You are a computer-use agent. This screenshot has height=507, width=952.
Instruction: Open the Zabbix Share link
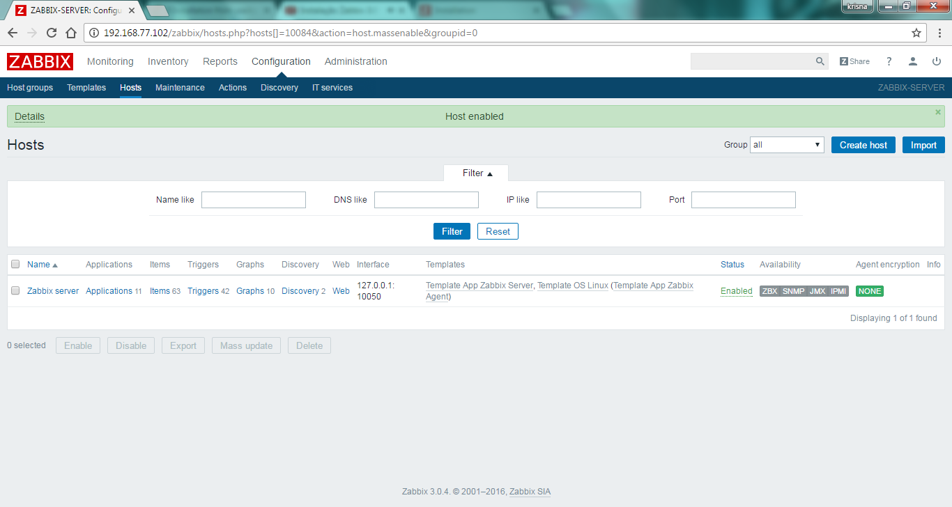[854, 61]
